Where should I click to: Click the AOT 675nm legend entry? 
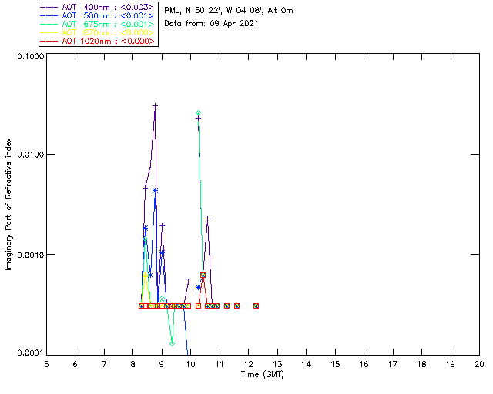[98, 24]
